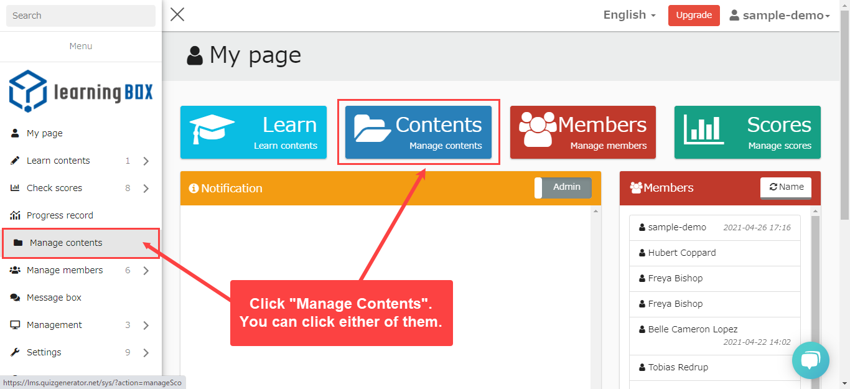
Task: Select Hubert Coppard in the members list
Action: (682, 253)
